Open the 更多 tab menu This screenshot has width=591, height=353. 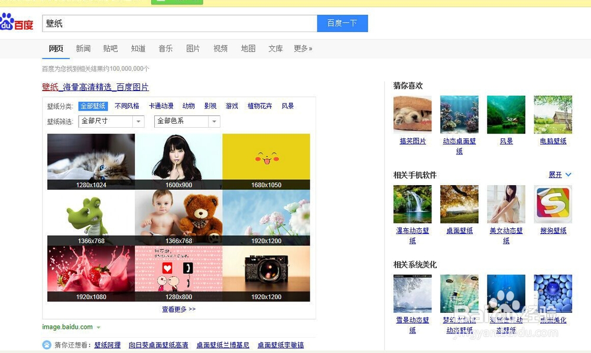coord(303,49)
